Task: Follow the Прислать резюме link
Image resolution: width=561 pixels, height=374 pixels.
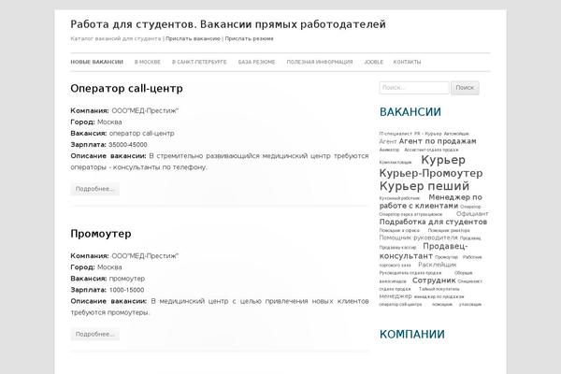Action: [x=249, y=38]
